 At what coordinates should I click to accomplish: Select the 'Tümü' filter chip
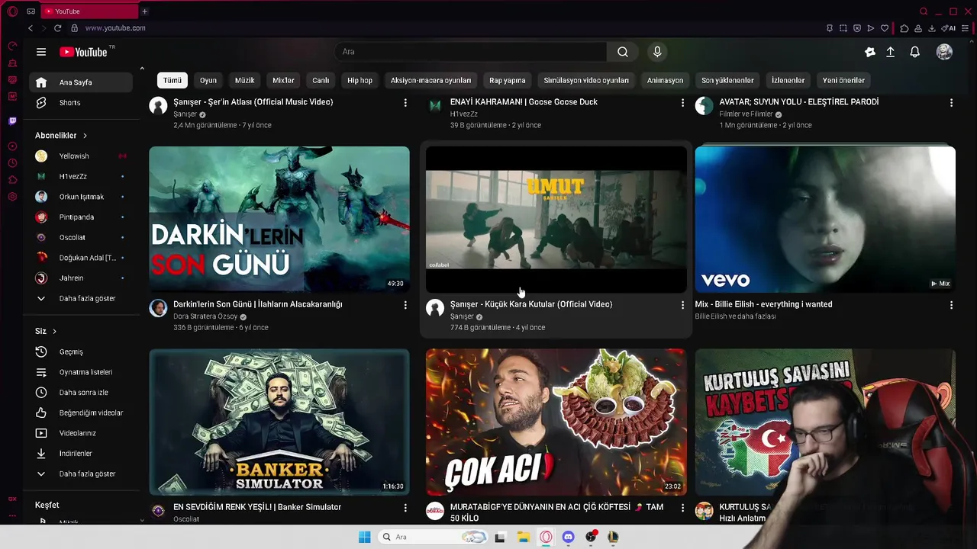[173, 80]
